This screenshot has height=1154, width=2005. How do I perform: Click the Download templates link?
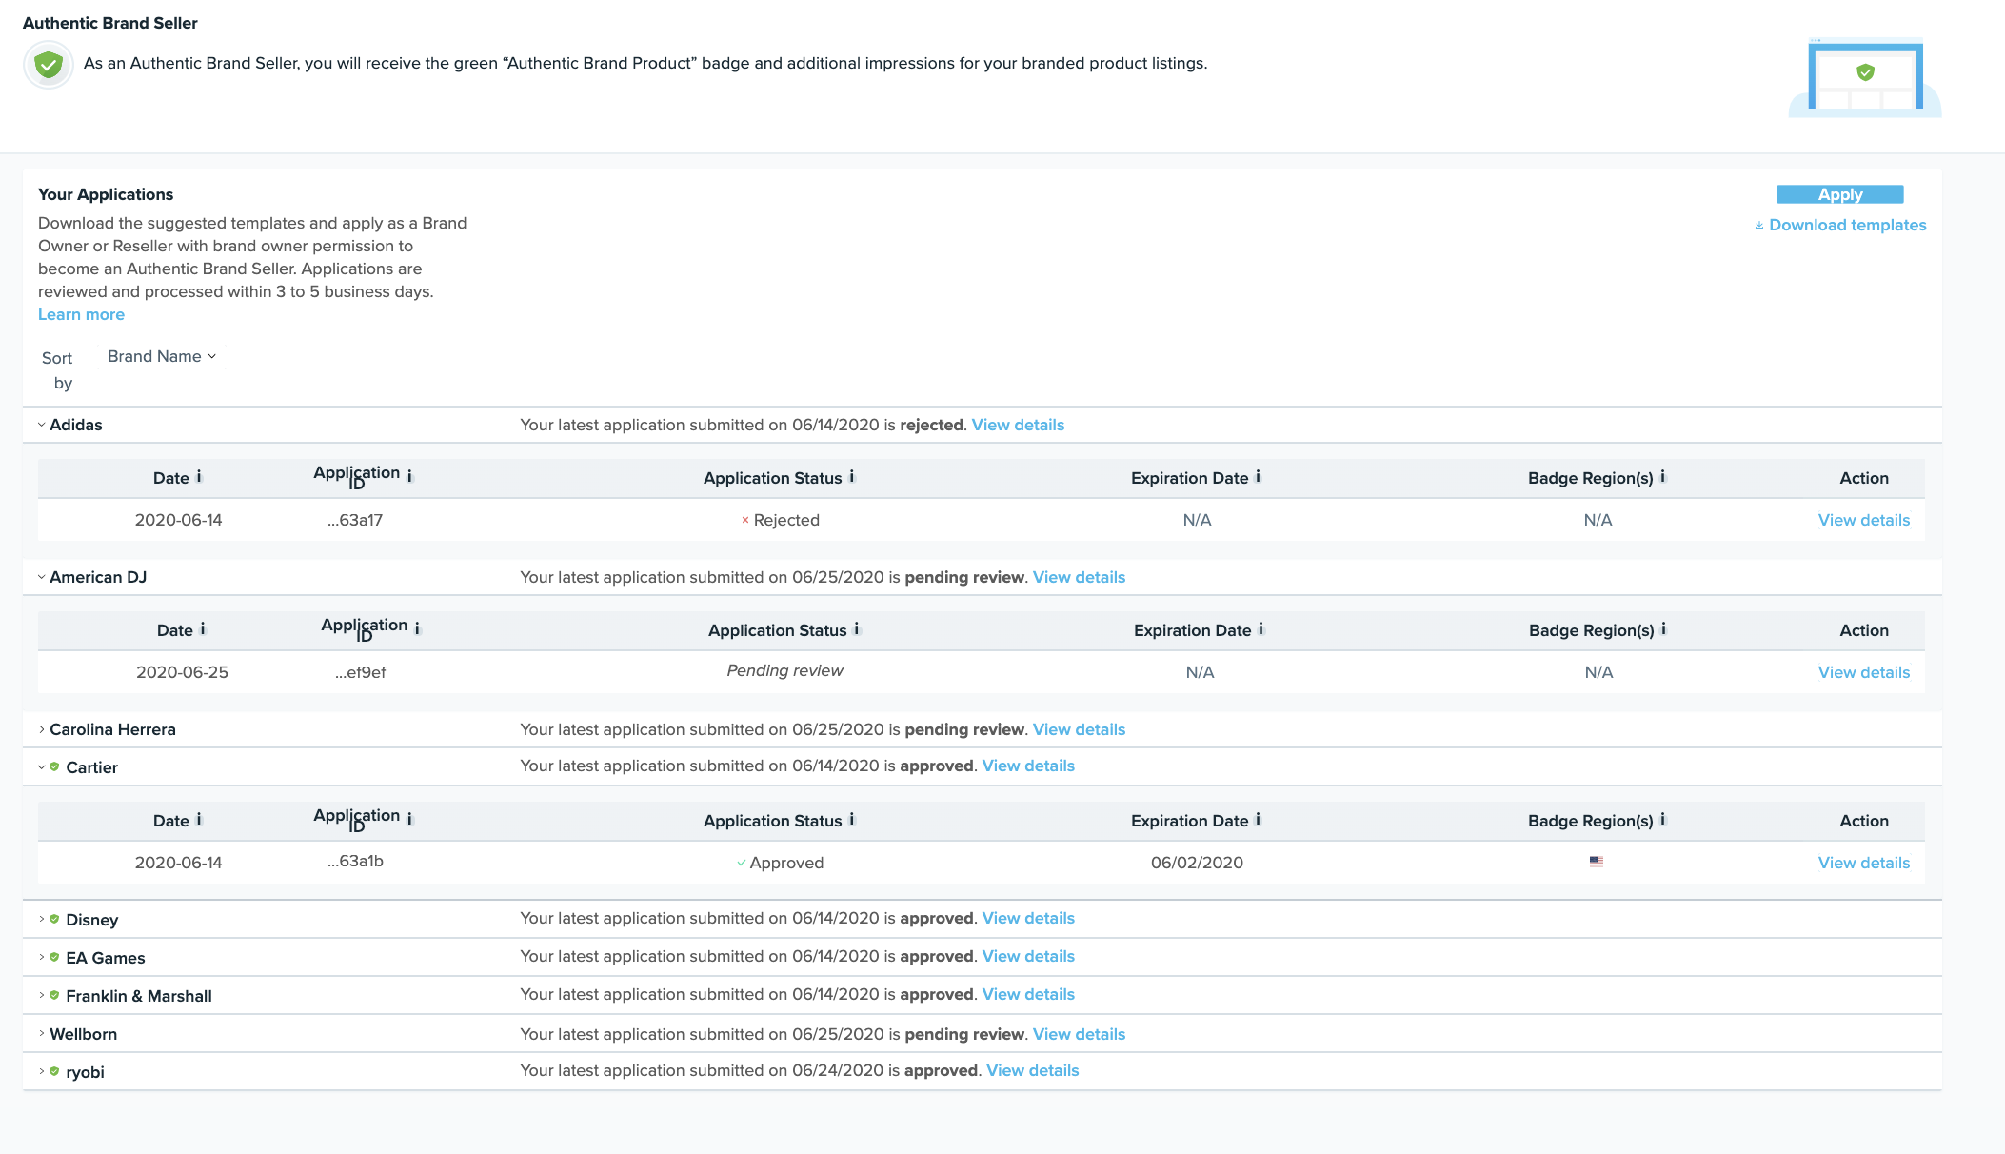pos(1846,225)
